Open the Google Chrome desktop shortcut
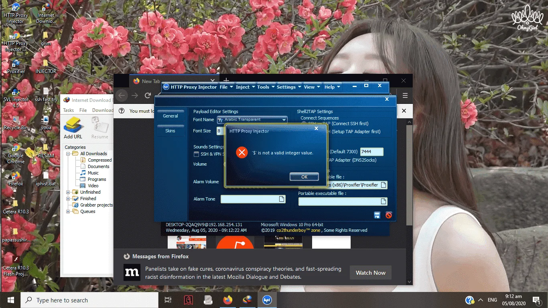The height and width of the screenshot is (308, 548). 16,153
